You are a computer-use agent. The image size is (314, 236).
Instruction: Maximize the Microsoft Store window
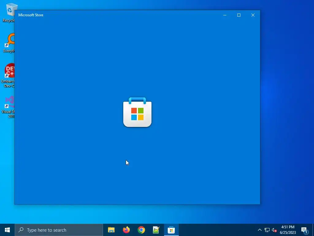[239, 15]
